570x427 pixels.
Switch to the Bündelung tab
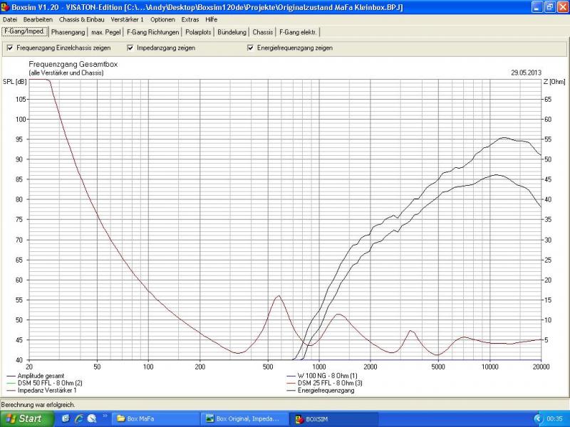click(232, 32)
